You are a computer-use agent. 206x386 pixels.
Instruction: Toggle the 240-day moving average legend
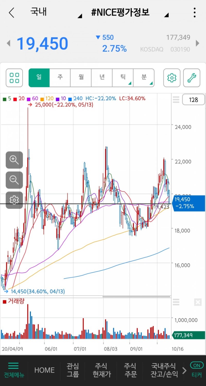(x=75, y=99)
